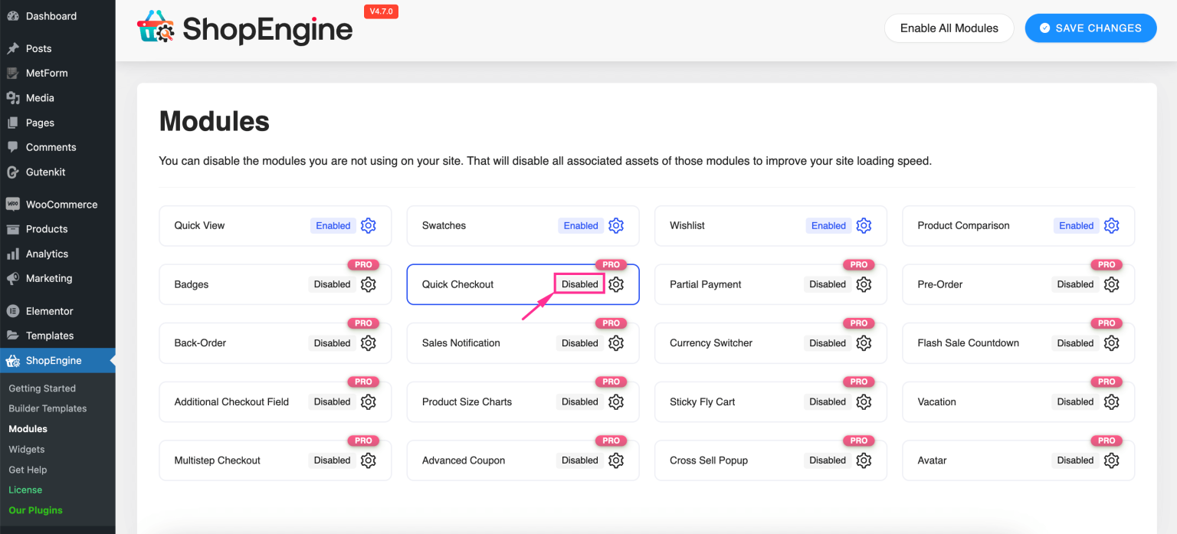Screen dimensions: 1177x534
Task: Open Flash Sale Countdown settings gear
Action: click(1112, 342)
